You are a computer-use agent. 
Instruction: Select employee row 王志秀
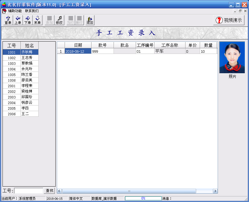pos(21,58)
